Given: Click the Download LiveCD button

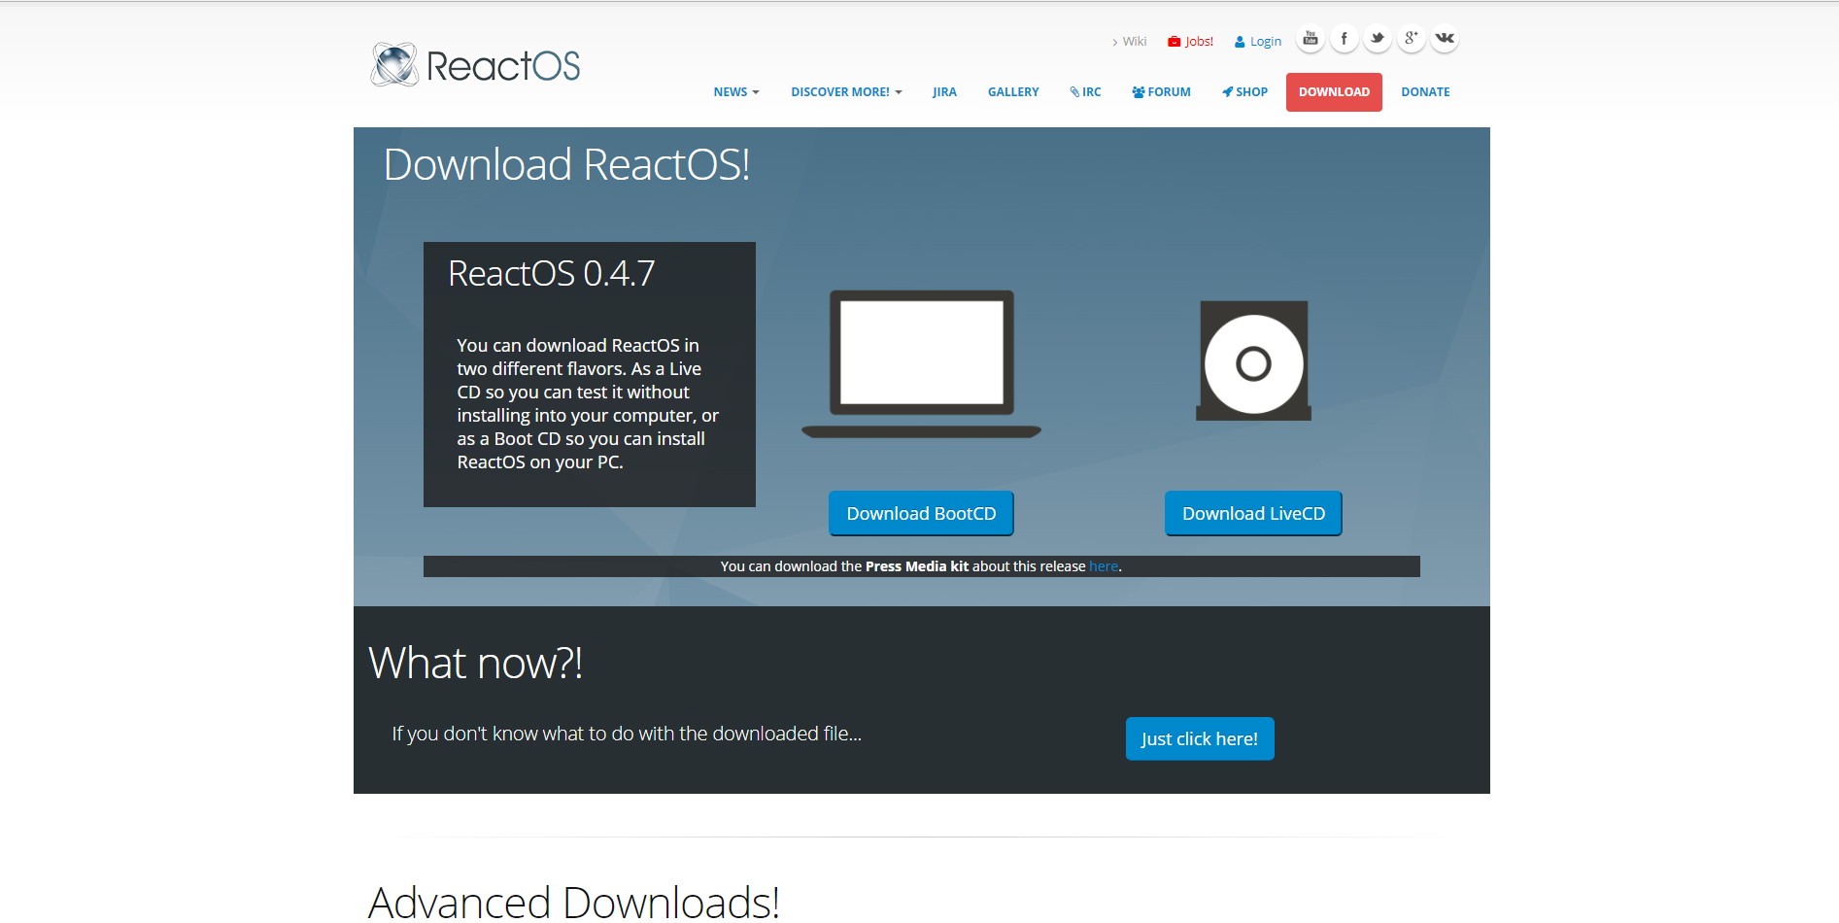Looking at the screenshot, I should point(1253,513).
